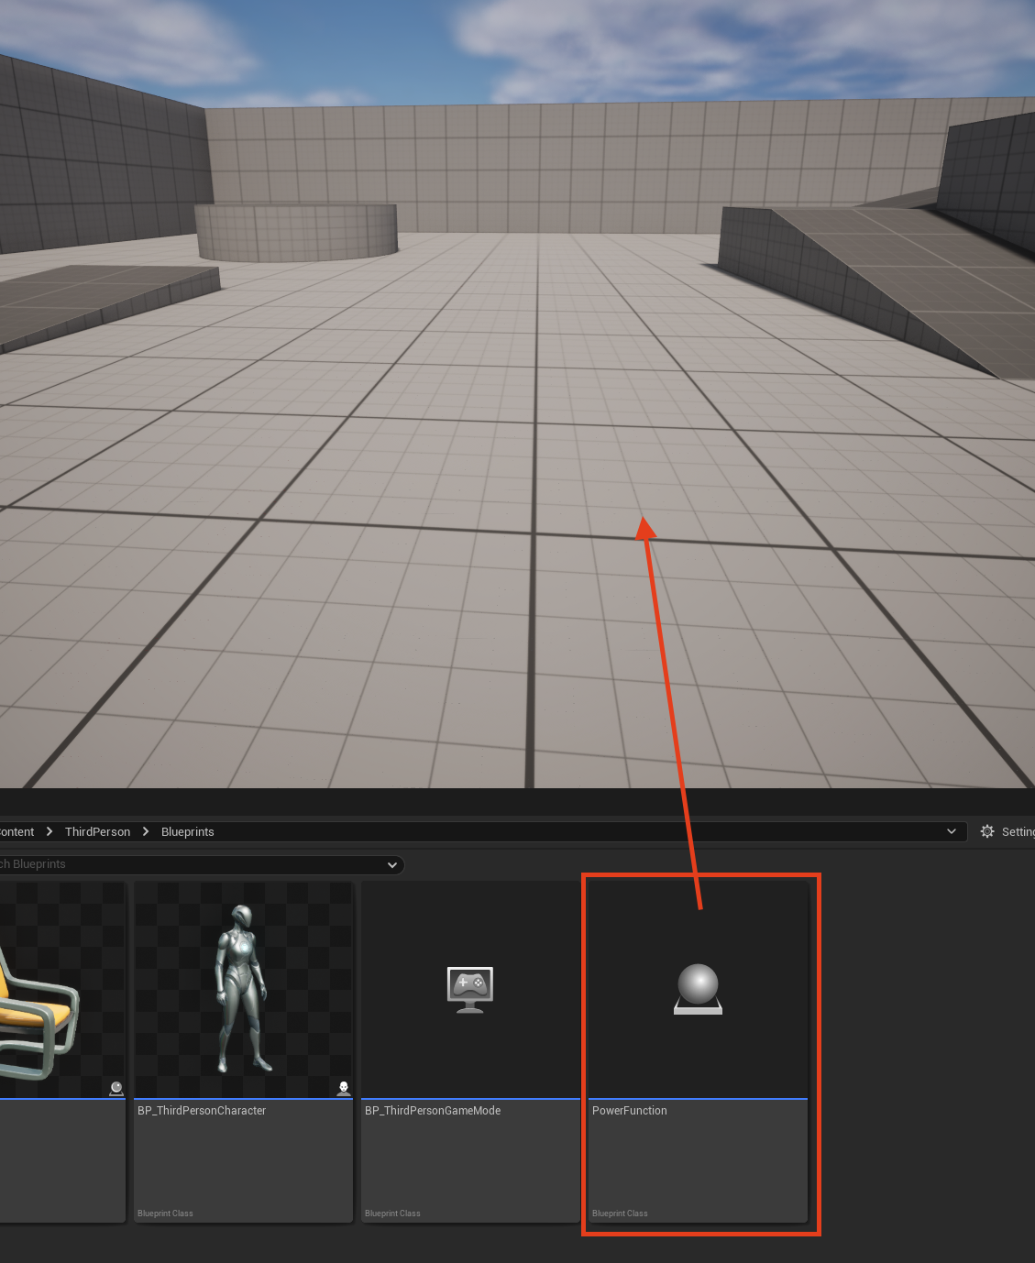1035x1263 pixels.
Task: Click the PowerFunction name label
Action: pyautogui.click(x=630, y=1110)
